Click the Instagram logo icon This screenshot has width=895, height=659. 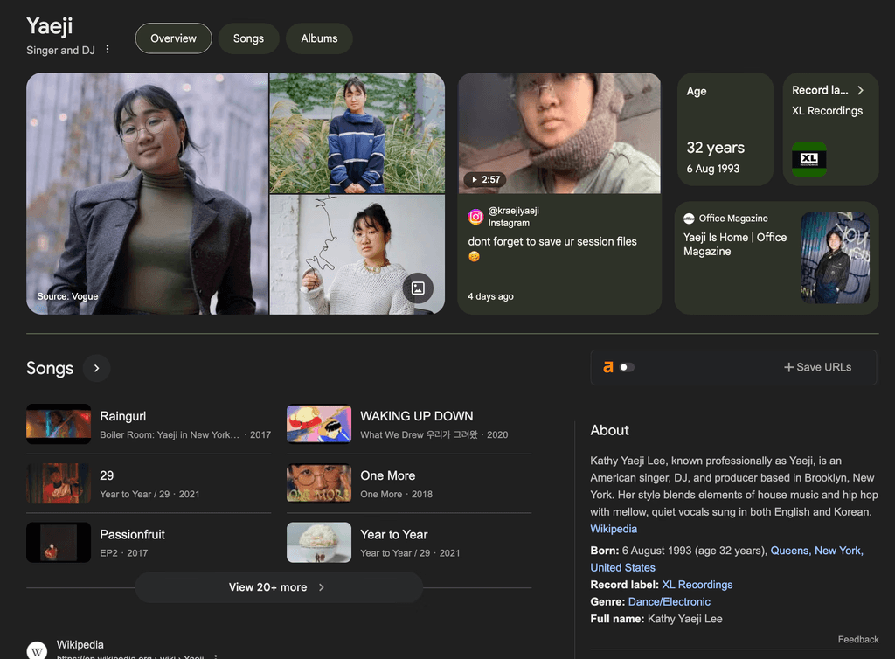point(475,217)
